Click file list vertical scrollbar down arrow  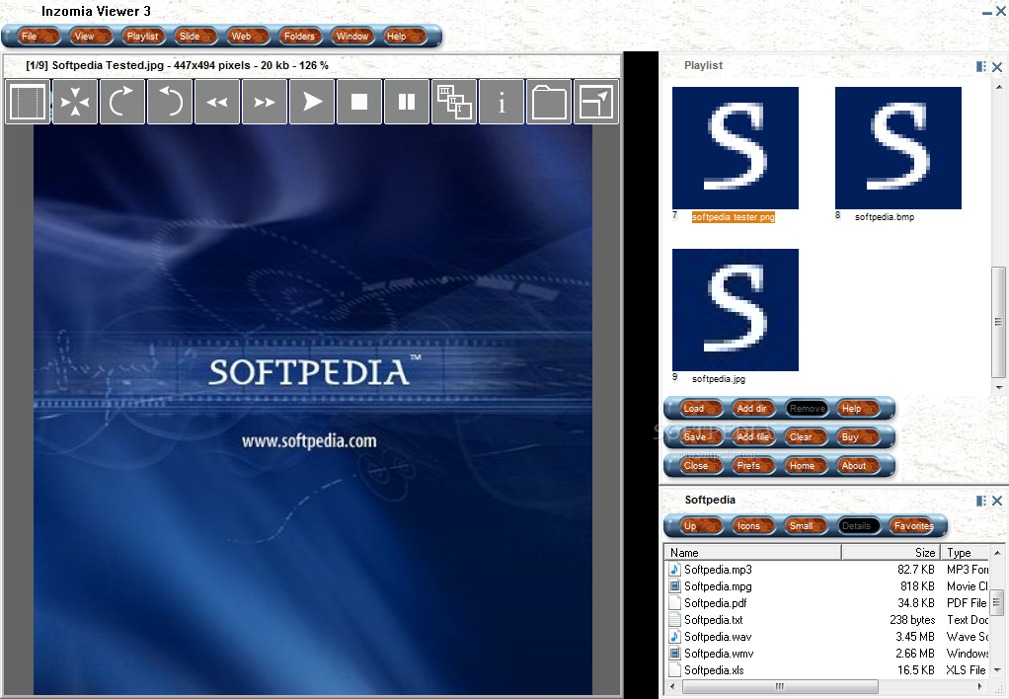click(997, 670)
